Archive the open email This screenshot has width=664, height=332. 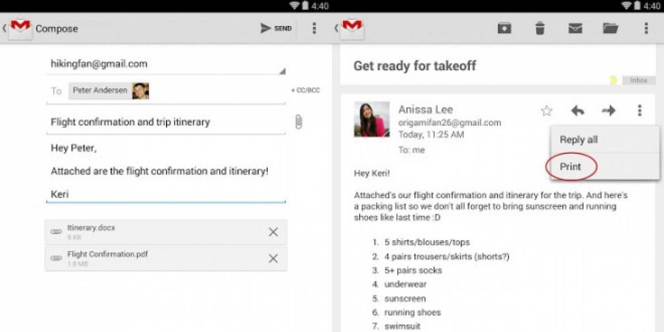tap(504, 28)
